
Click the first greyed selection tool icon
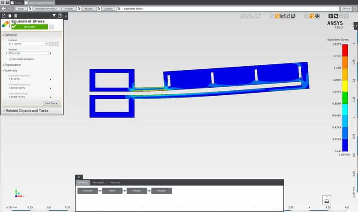point(243,16)
